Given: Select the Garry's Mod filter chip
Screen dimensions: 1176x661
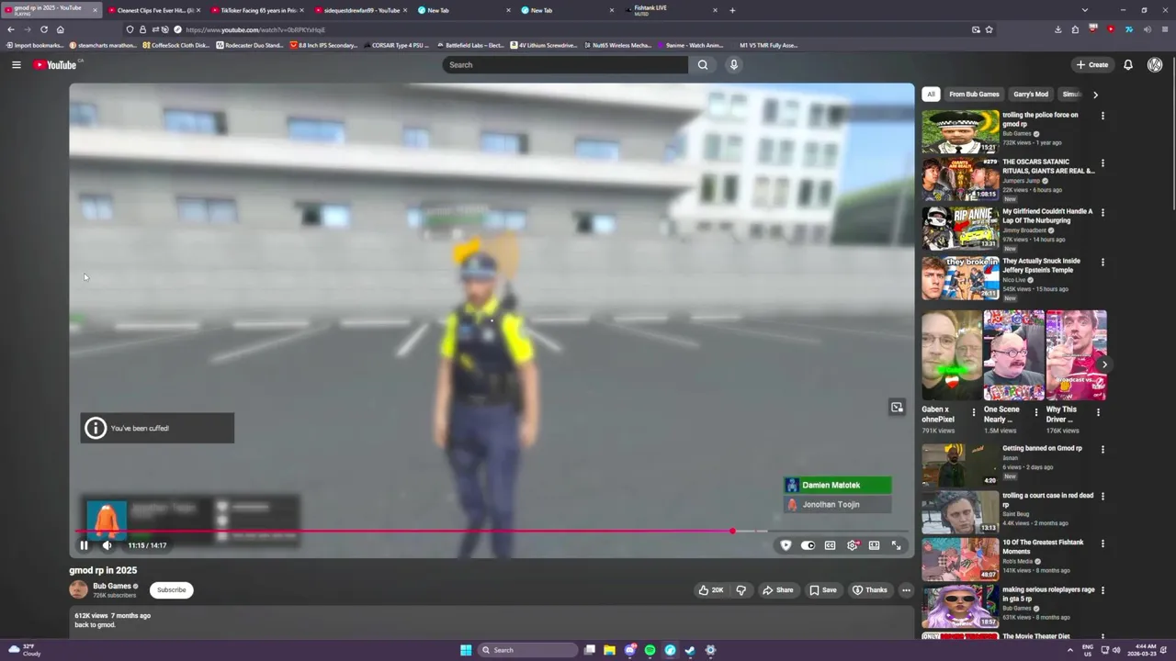Looking at the screenshot, I should click(x=1031, y=94).
